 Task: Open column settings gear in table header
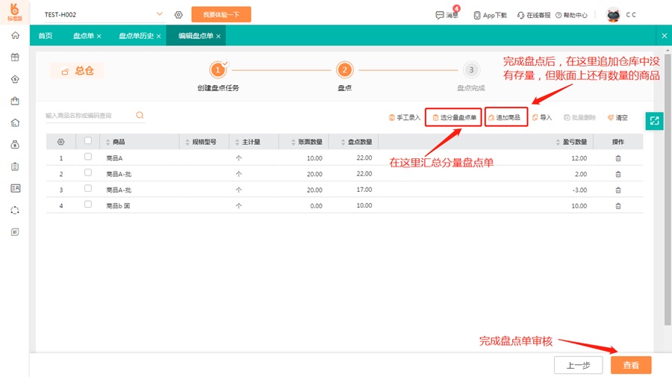(x=61, y=142)
